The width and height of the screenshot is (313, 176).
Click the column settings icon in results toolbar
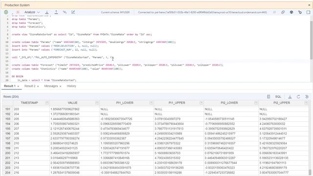point(268,97)
